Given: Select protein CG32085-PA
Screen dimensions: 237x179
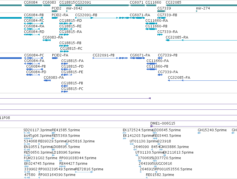Looking at the screenshot, I should coord(179,78).
